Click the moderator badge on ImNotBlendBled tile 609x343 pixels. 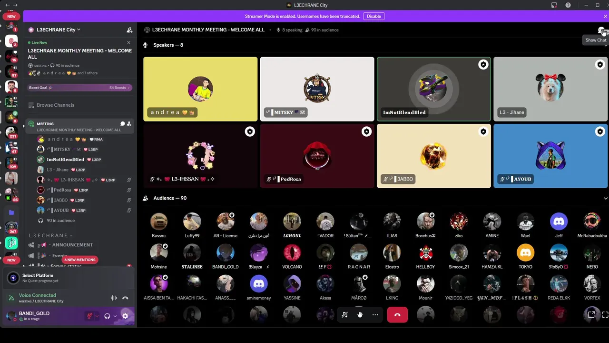click(x=483, y=65)
